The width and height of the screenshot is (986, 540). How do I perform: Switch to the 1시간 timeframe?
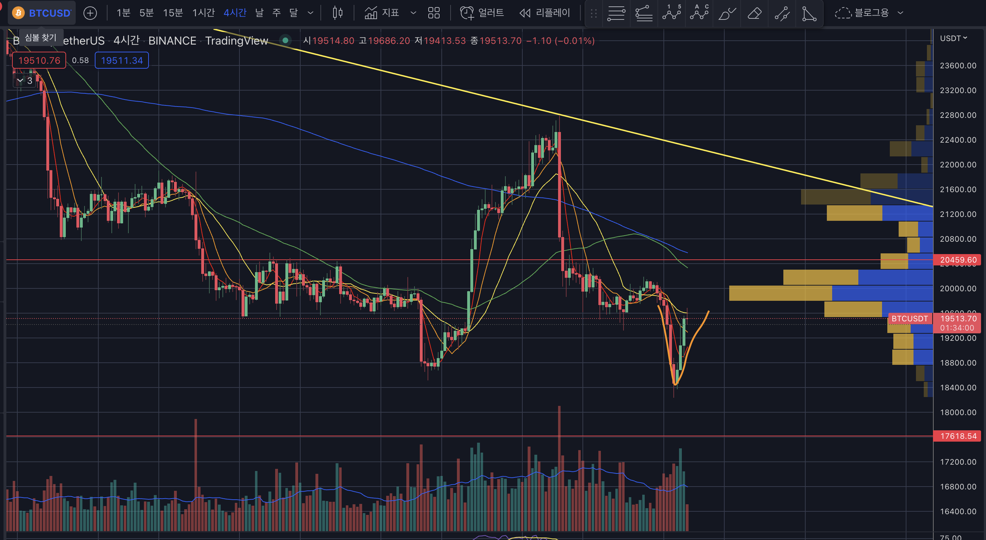203,13
